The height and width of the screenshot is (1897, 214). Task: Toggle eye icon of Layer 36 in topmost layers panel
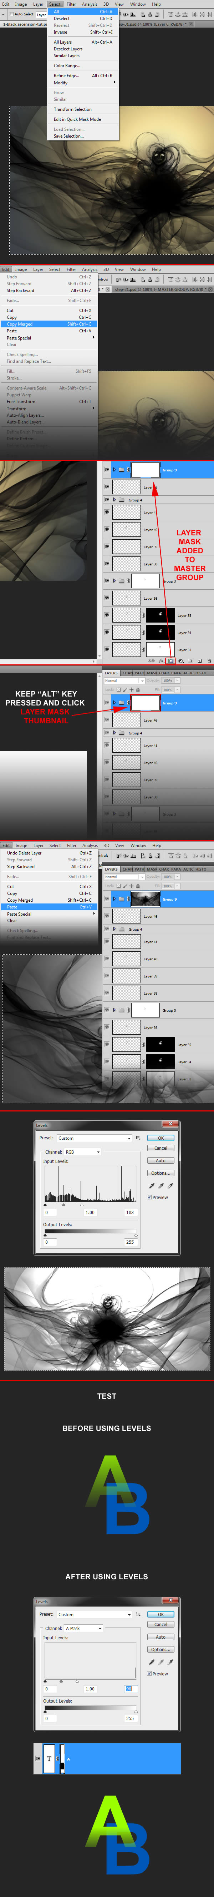coord(107,598)
